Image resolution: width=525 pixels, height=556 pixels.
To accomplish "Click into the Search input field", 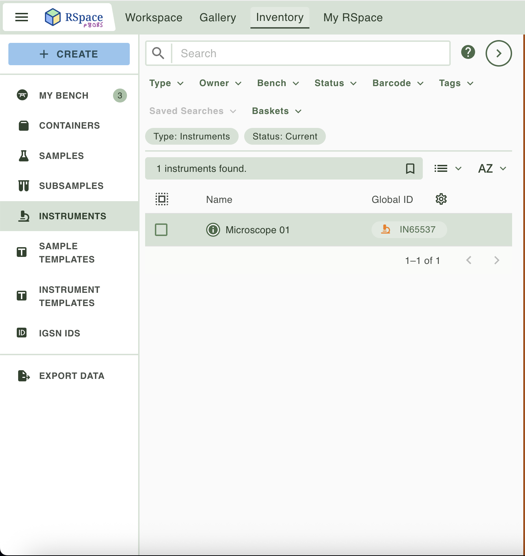I will click(x=311, y=53).
